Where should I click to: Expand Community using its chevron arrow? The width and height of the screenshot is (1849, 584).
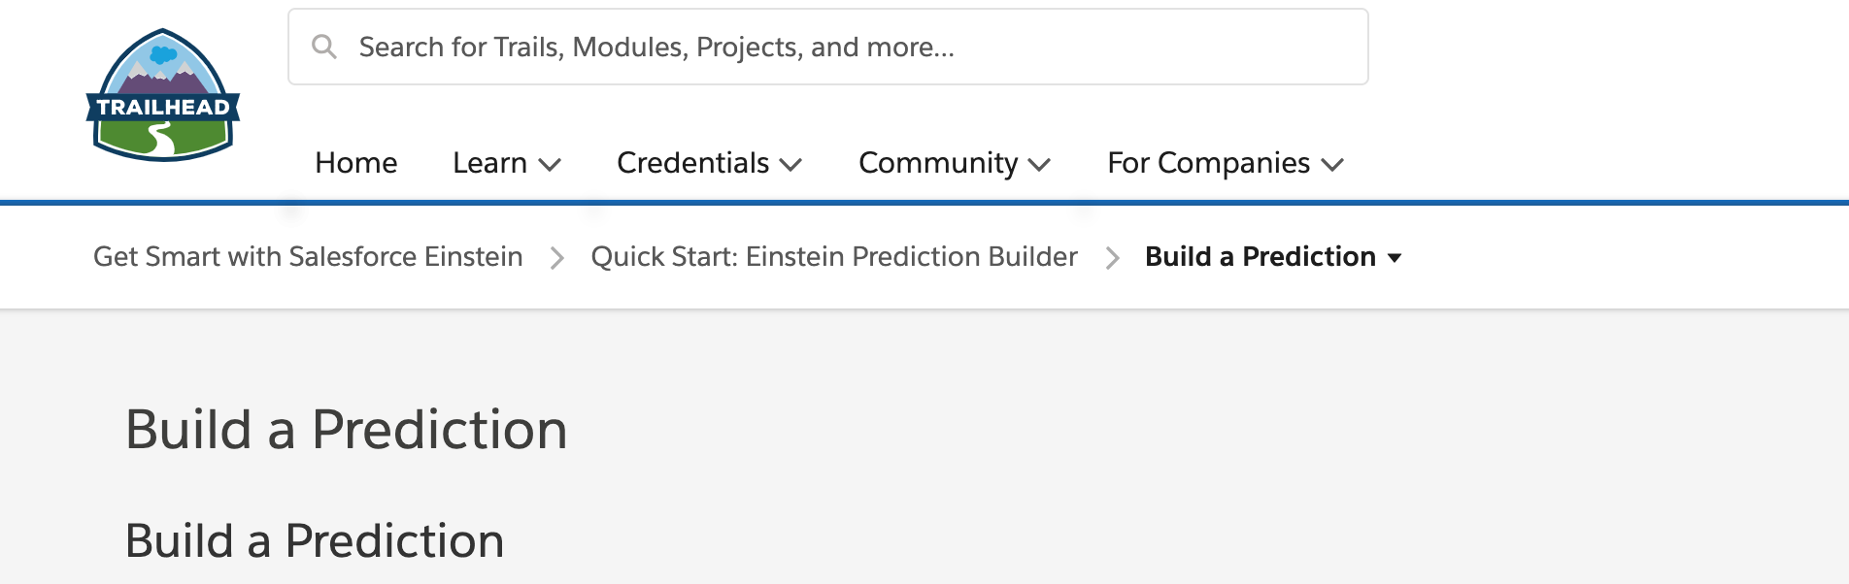(x=1039, y=165)
